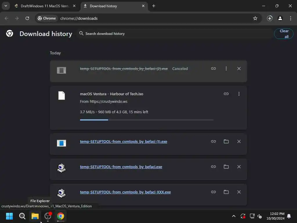Remove befaci.exe from download list
The height and width of the screenshot is (223, 297).
pyautogui.click(x=239, y=166)
